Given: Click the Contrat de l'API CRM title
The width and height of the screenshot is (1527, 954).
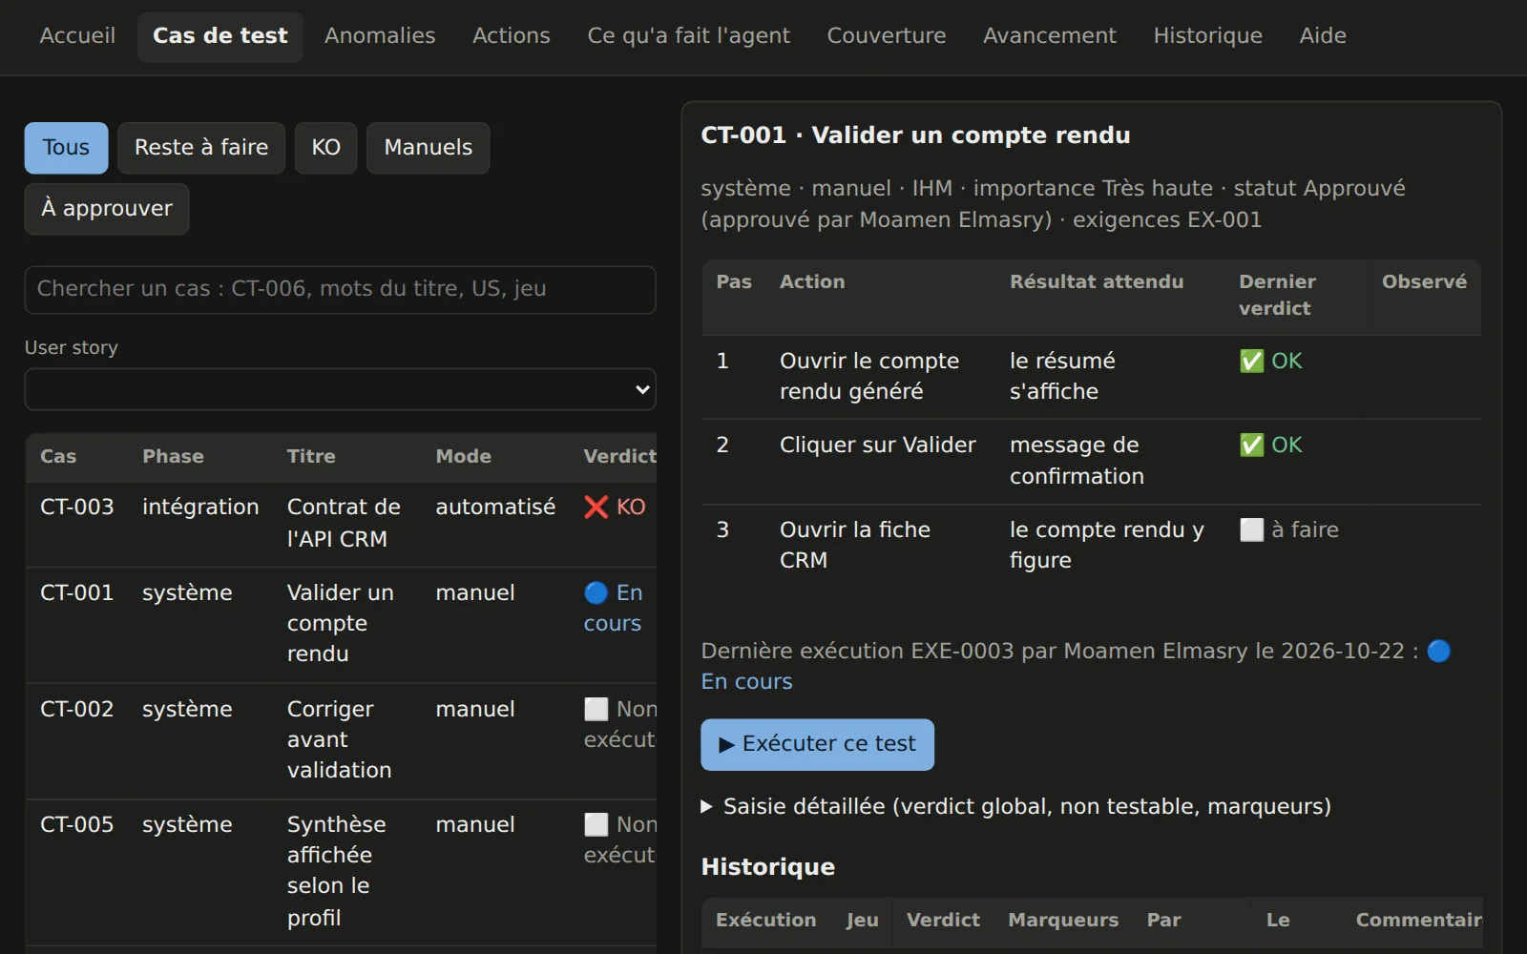Looking at the screenshot, I should point(344,524).
